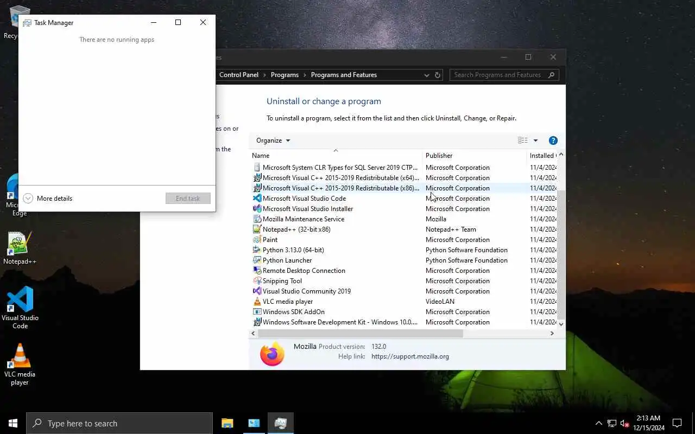The width and height of the screenshot is (695, 434).
Task: Expand the breadcrumb arrow after Programs
Action: (305, 75)
